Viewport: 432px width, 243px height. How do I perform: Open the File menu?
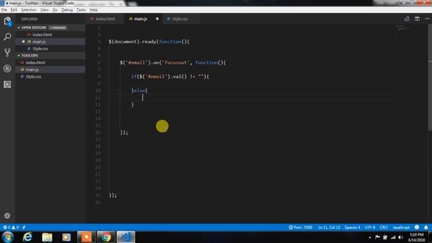4,9
